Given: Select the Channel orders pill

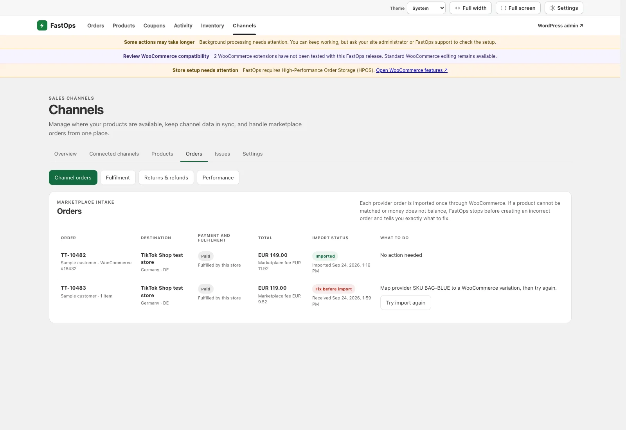Looking at the screenshot, I should (x=73, y=177).
